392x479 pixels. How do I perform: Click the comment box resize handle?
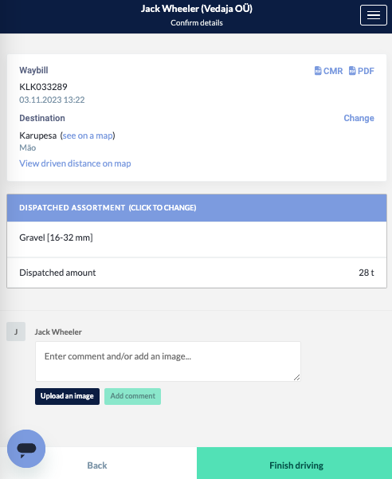pos(296,378)
